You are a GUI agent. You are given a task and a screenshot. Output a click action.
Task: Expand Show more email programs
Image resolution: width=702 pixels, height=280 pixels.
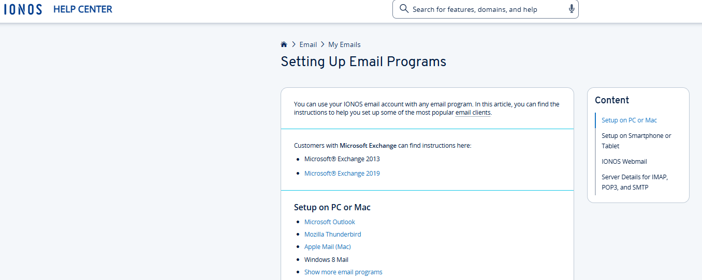point(343,272)
